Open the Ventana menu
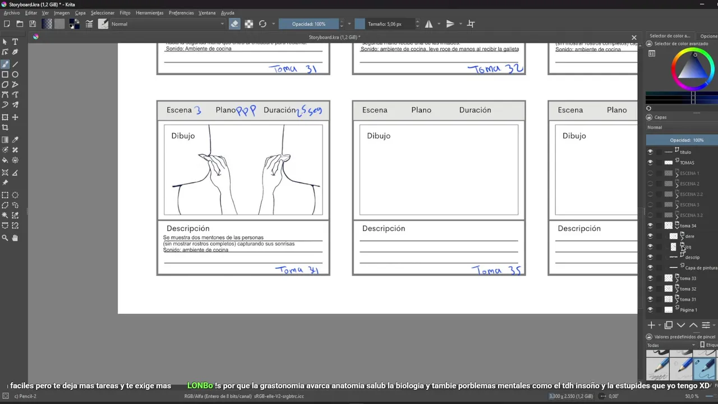Image resolution: width=718 pixels, height=404 pixels. [207, 13]
